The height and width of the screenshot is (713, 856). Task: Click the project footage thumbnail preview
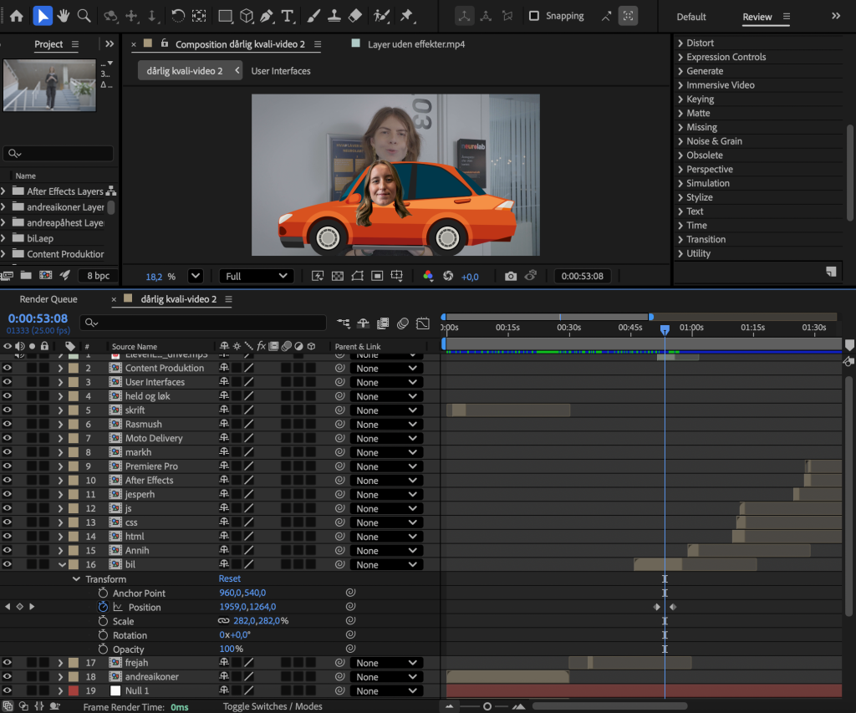click(x=49, y=86)
